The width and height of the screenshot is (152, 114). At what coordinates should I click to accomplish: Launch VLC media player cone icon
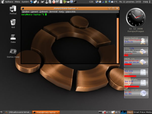pyautogui.click(x=47, y=2)
